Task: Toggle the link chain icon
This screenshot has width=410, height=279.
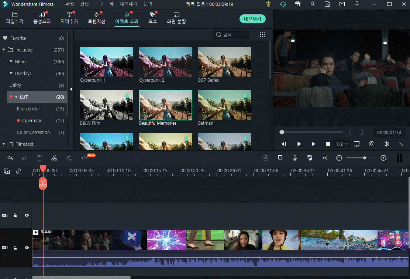Action: pyautogui.click(x=18, y=171)
